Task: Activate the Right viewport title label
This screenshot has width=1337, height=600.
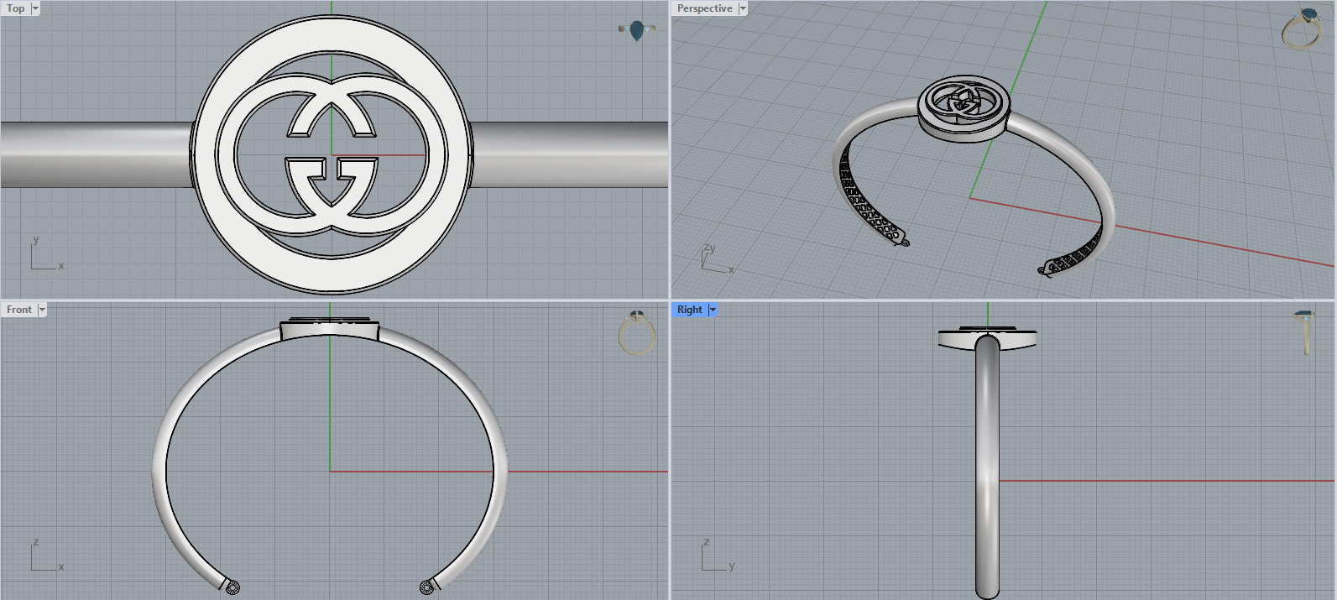Action: [690, 310]
